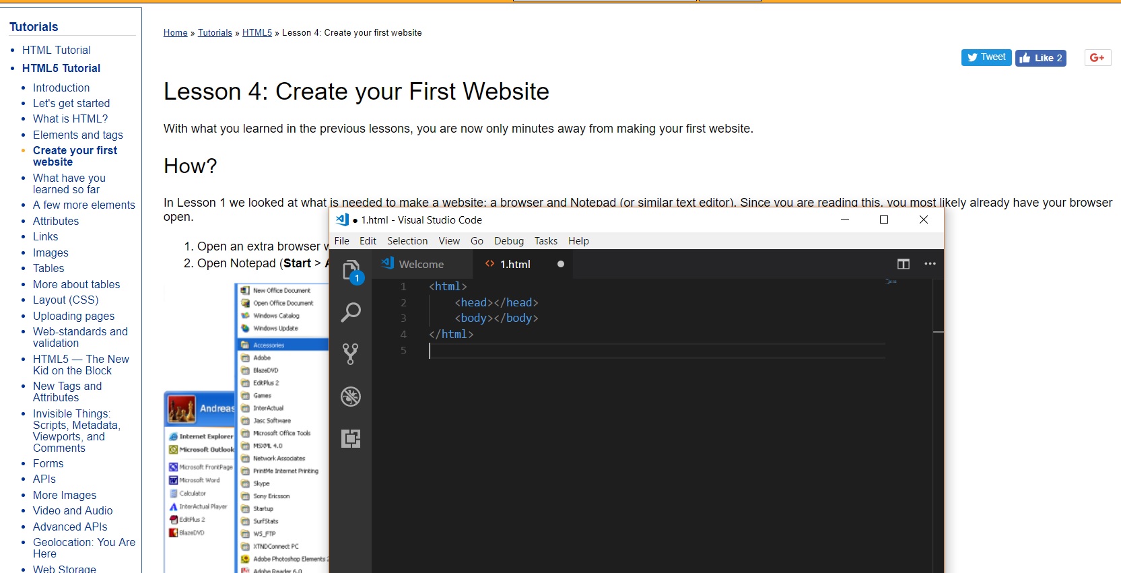This screenshot has width=1121, height=573.
Task: Click the Tweet button
Action: click(986, 58)
